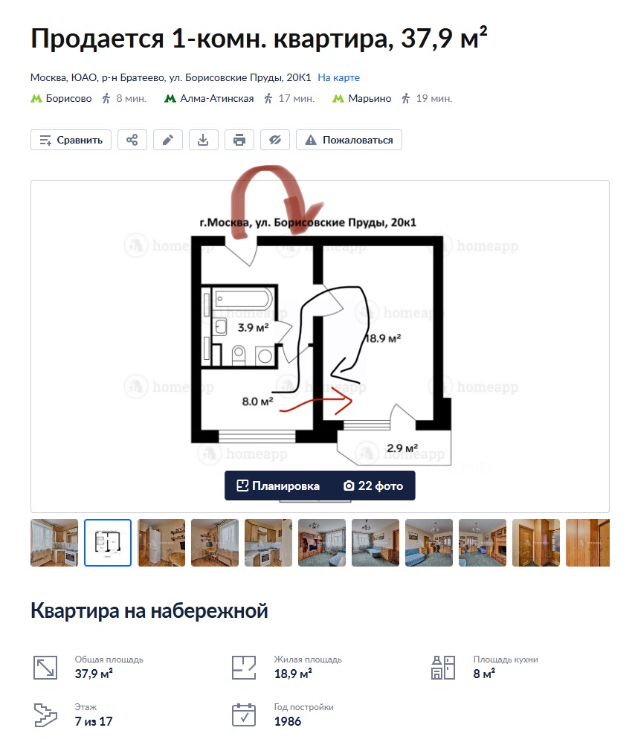Viewport: 635px width, 745px height.
Task: Hide the listing with crossed-eye icon
Action: click(x=274, y=140)
